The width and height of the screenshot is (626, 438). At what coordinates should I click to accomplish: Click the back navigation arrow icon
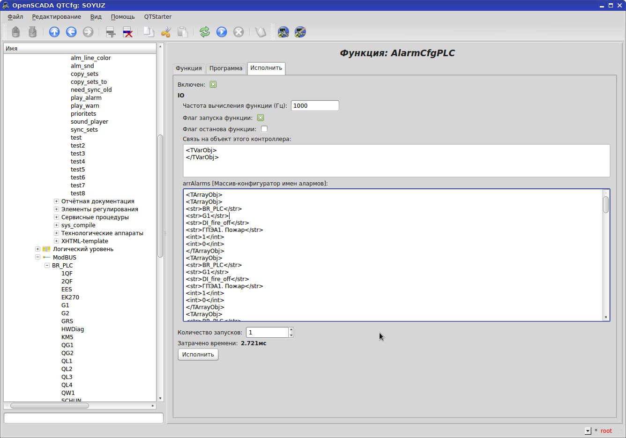tap(71, 32)
